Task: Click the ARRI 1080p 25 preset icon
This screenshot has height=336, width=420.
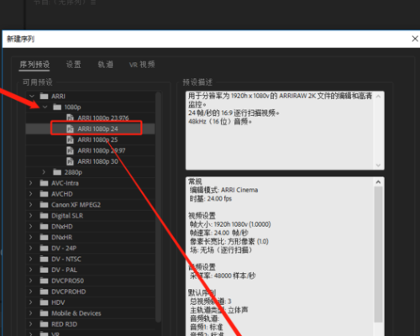Action: click(x=70, y=139)
